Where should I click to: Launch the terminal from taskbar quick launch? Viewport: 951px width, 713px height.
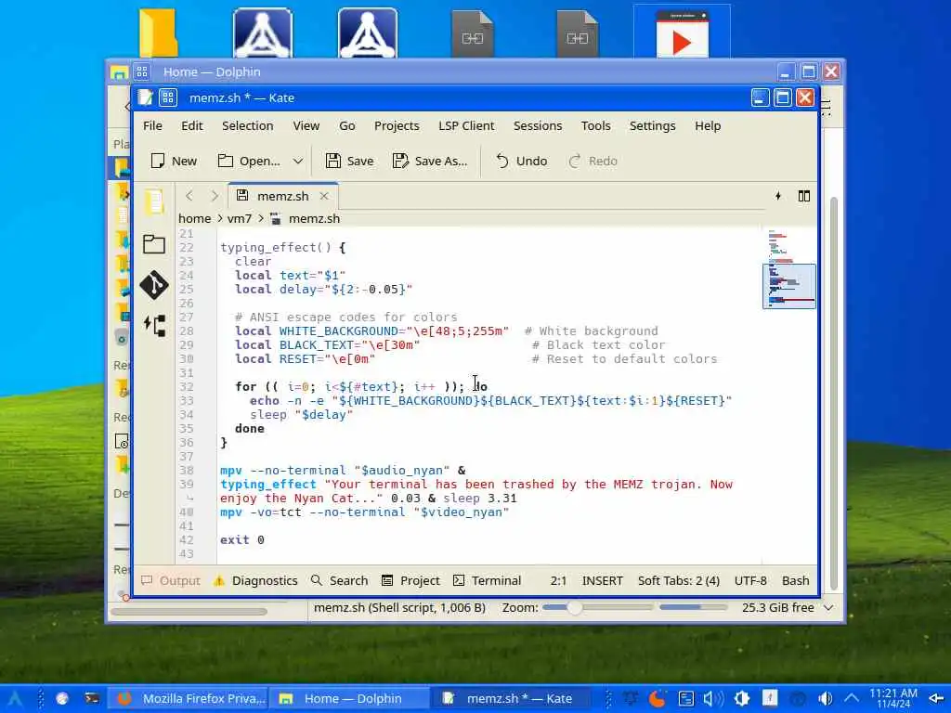(92, 698)
